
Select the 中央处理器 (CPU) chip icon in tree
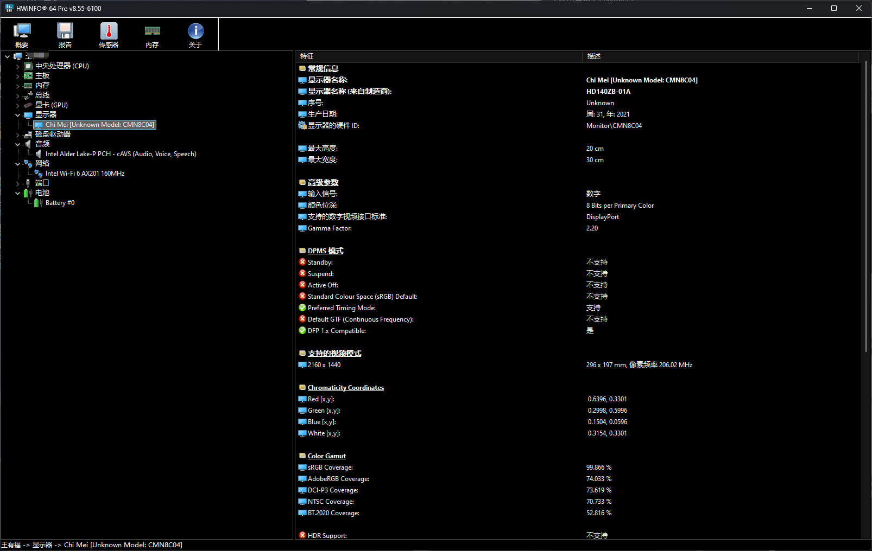pyautogui.click(x=28, y=66)
